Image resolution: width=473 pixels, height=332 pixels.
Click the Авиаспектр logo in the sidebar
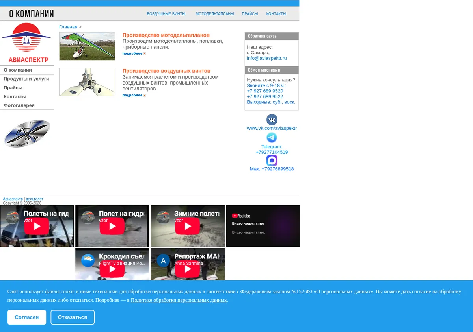[26, 42]
